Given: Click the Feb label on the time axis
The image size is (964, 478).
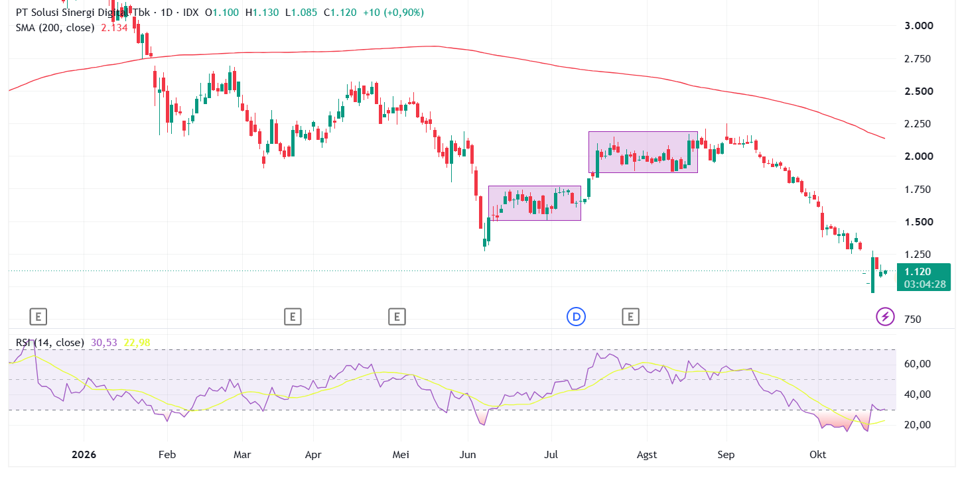Looking at the screenshot, I should [x=167, y=455].
